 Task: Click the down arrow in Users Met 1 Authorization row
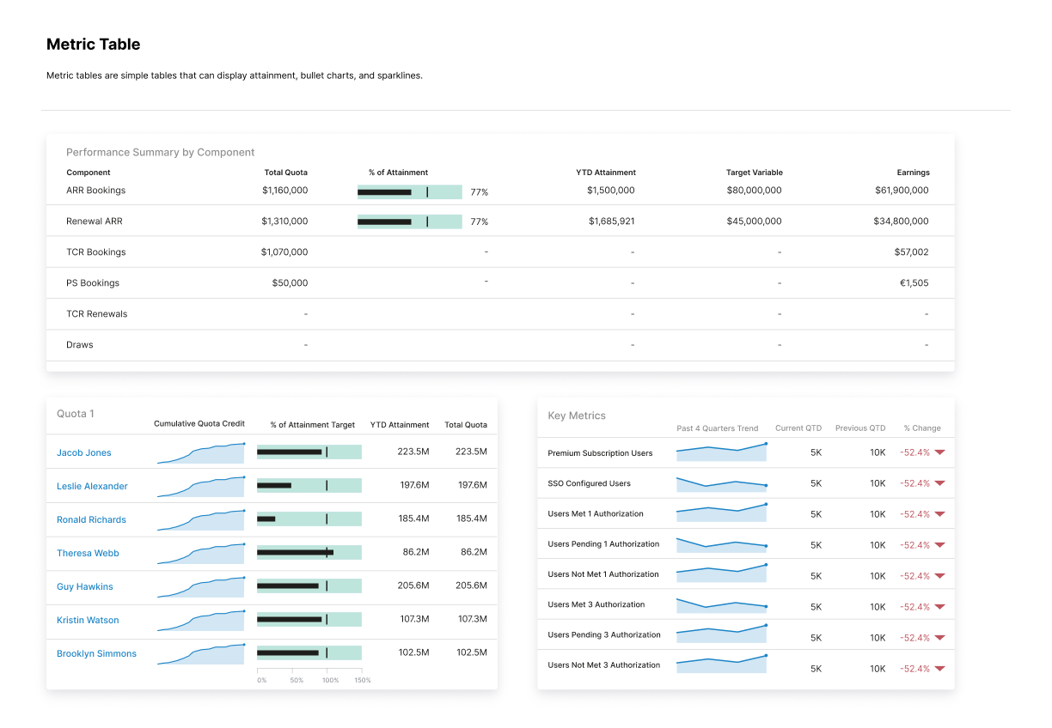(939, 514)
